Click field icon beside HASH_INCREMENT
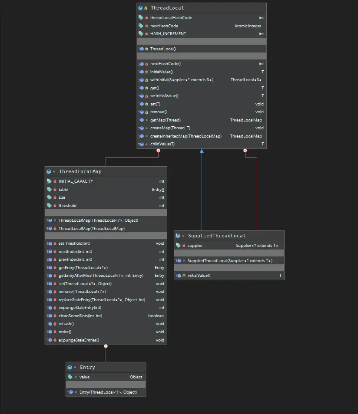The width and height of the screenshot is (358, 414). (141, 34)
